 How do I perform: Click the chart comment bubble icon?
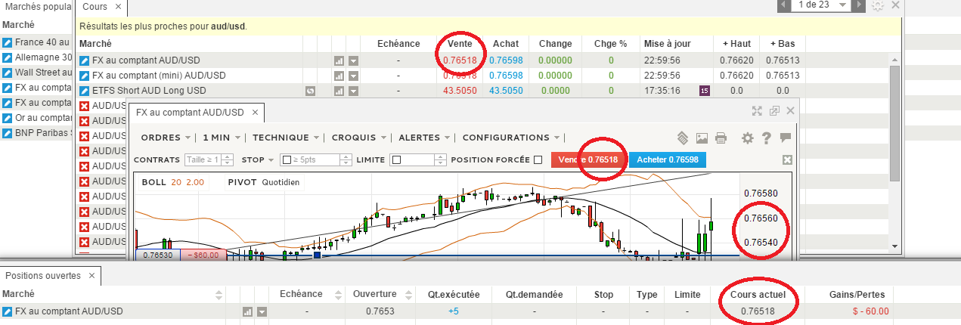[785, 138]
